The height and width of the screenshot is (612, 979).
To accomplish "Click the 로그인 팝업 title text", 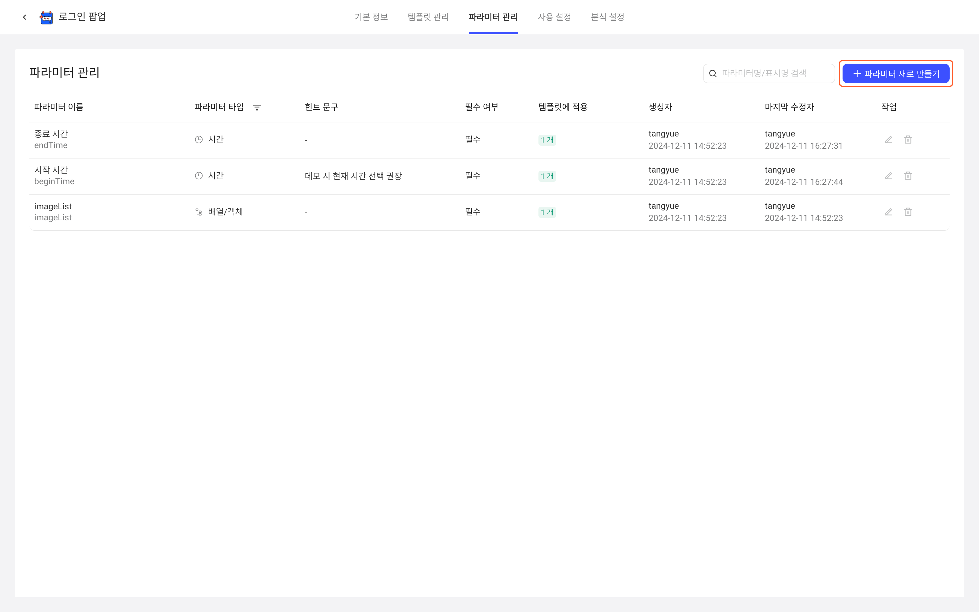I will click(x=82, y=17).
